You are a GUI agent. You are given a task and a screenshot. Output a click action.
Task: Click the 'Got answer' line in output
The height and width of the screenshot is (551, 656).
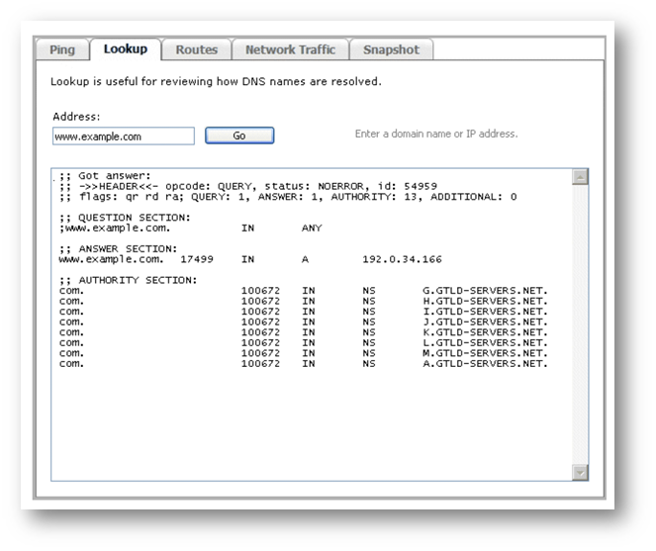click(104, 176)
